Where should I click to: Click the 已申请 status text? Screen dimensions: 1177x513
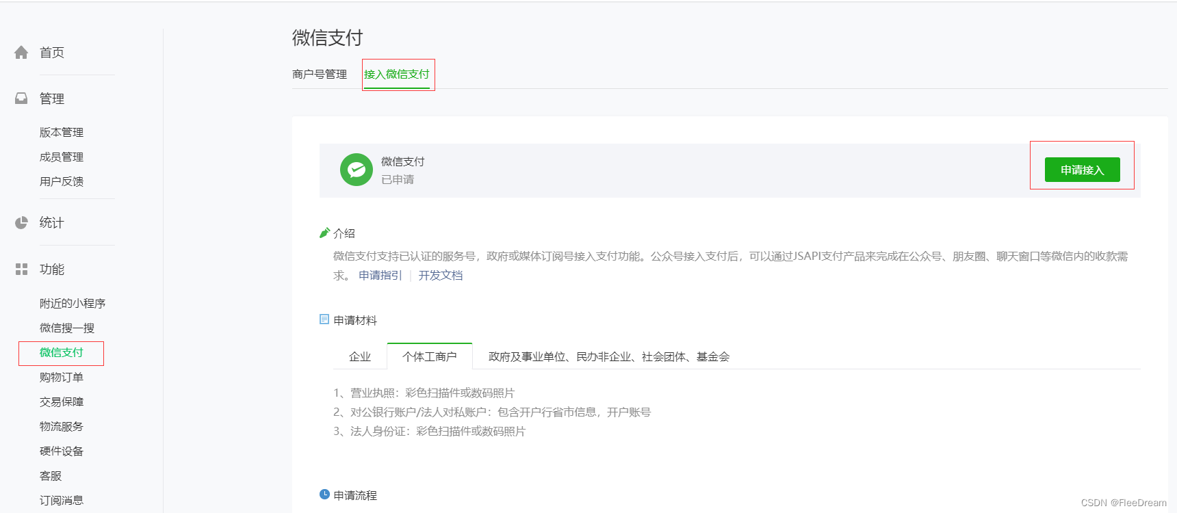[x=398, y=179]
